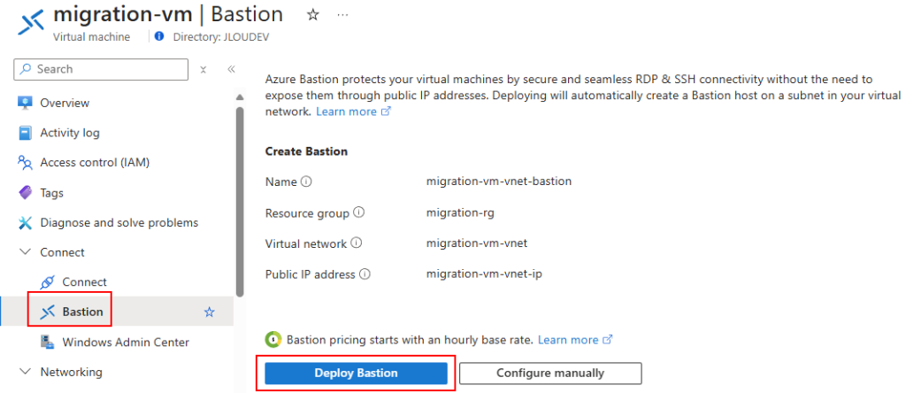Toggle the favorite star on Bastion menu item

[x=210, y=312]
